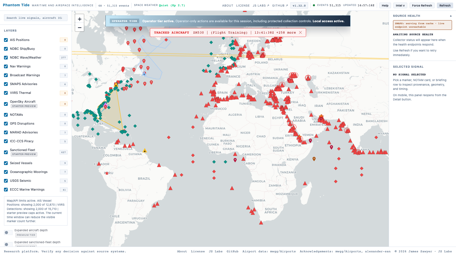This screenshot has height=256, width=456.
Task: Click the Refresh button in the header
Action: (x=445, y=5)
